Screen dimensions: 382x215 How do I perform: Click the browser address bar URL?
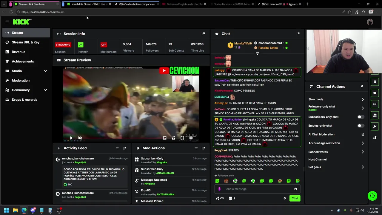click(43, 12)
